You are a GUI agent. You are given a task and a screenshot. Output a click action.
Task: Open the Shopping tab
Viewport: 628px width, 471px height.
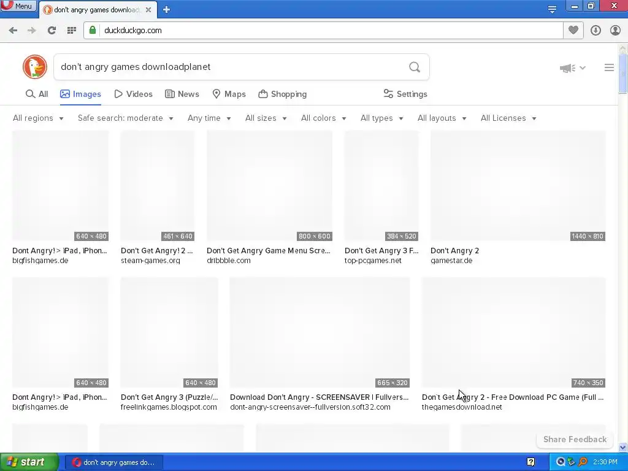tap(282, 94)
